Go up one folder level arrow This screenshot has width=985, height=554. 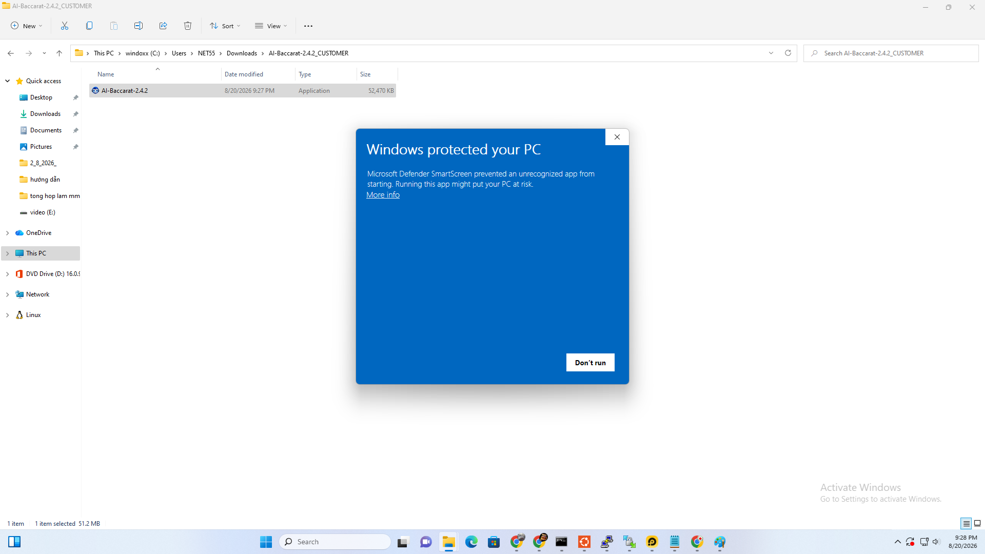pyautogui.click(x=60, y=53)
